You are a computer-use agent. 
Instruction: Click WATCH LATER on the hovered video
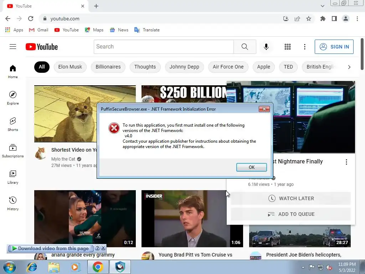[291, 198]
